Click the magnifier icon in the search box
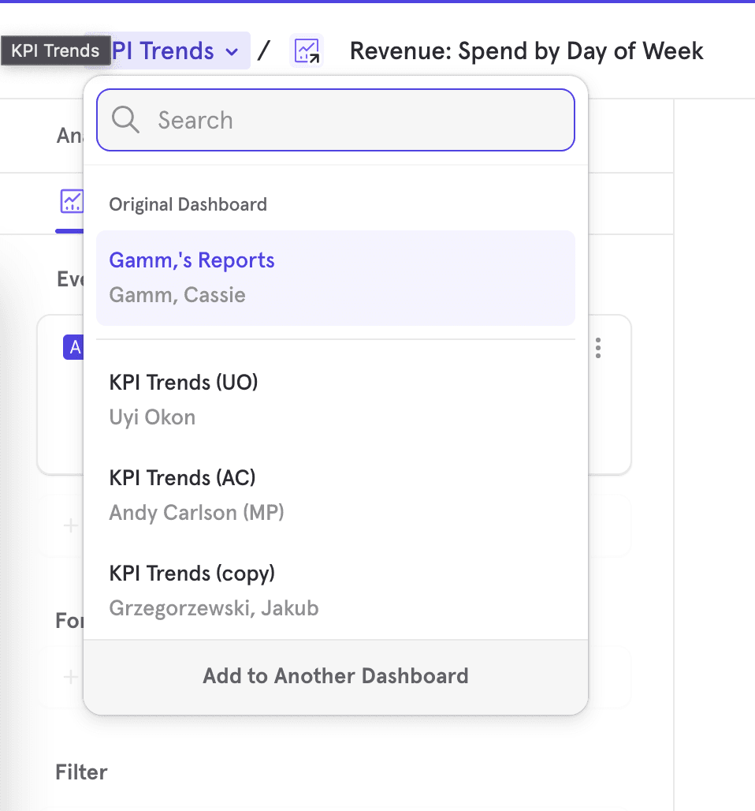 (x=126, y=120)
